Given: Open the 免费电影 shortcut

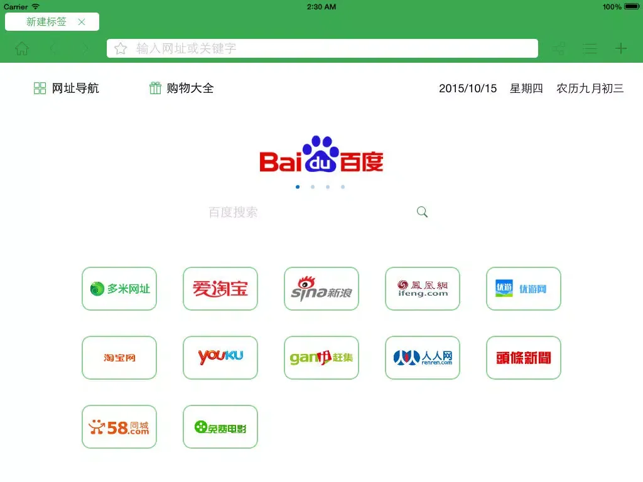Looking at the screenshot, I should 220,427.
